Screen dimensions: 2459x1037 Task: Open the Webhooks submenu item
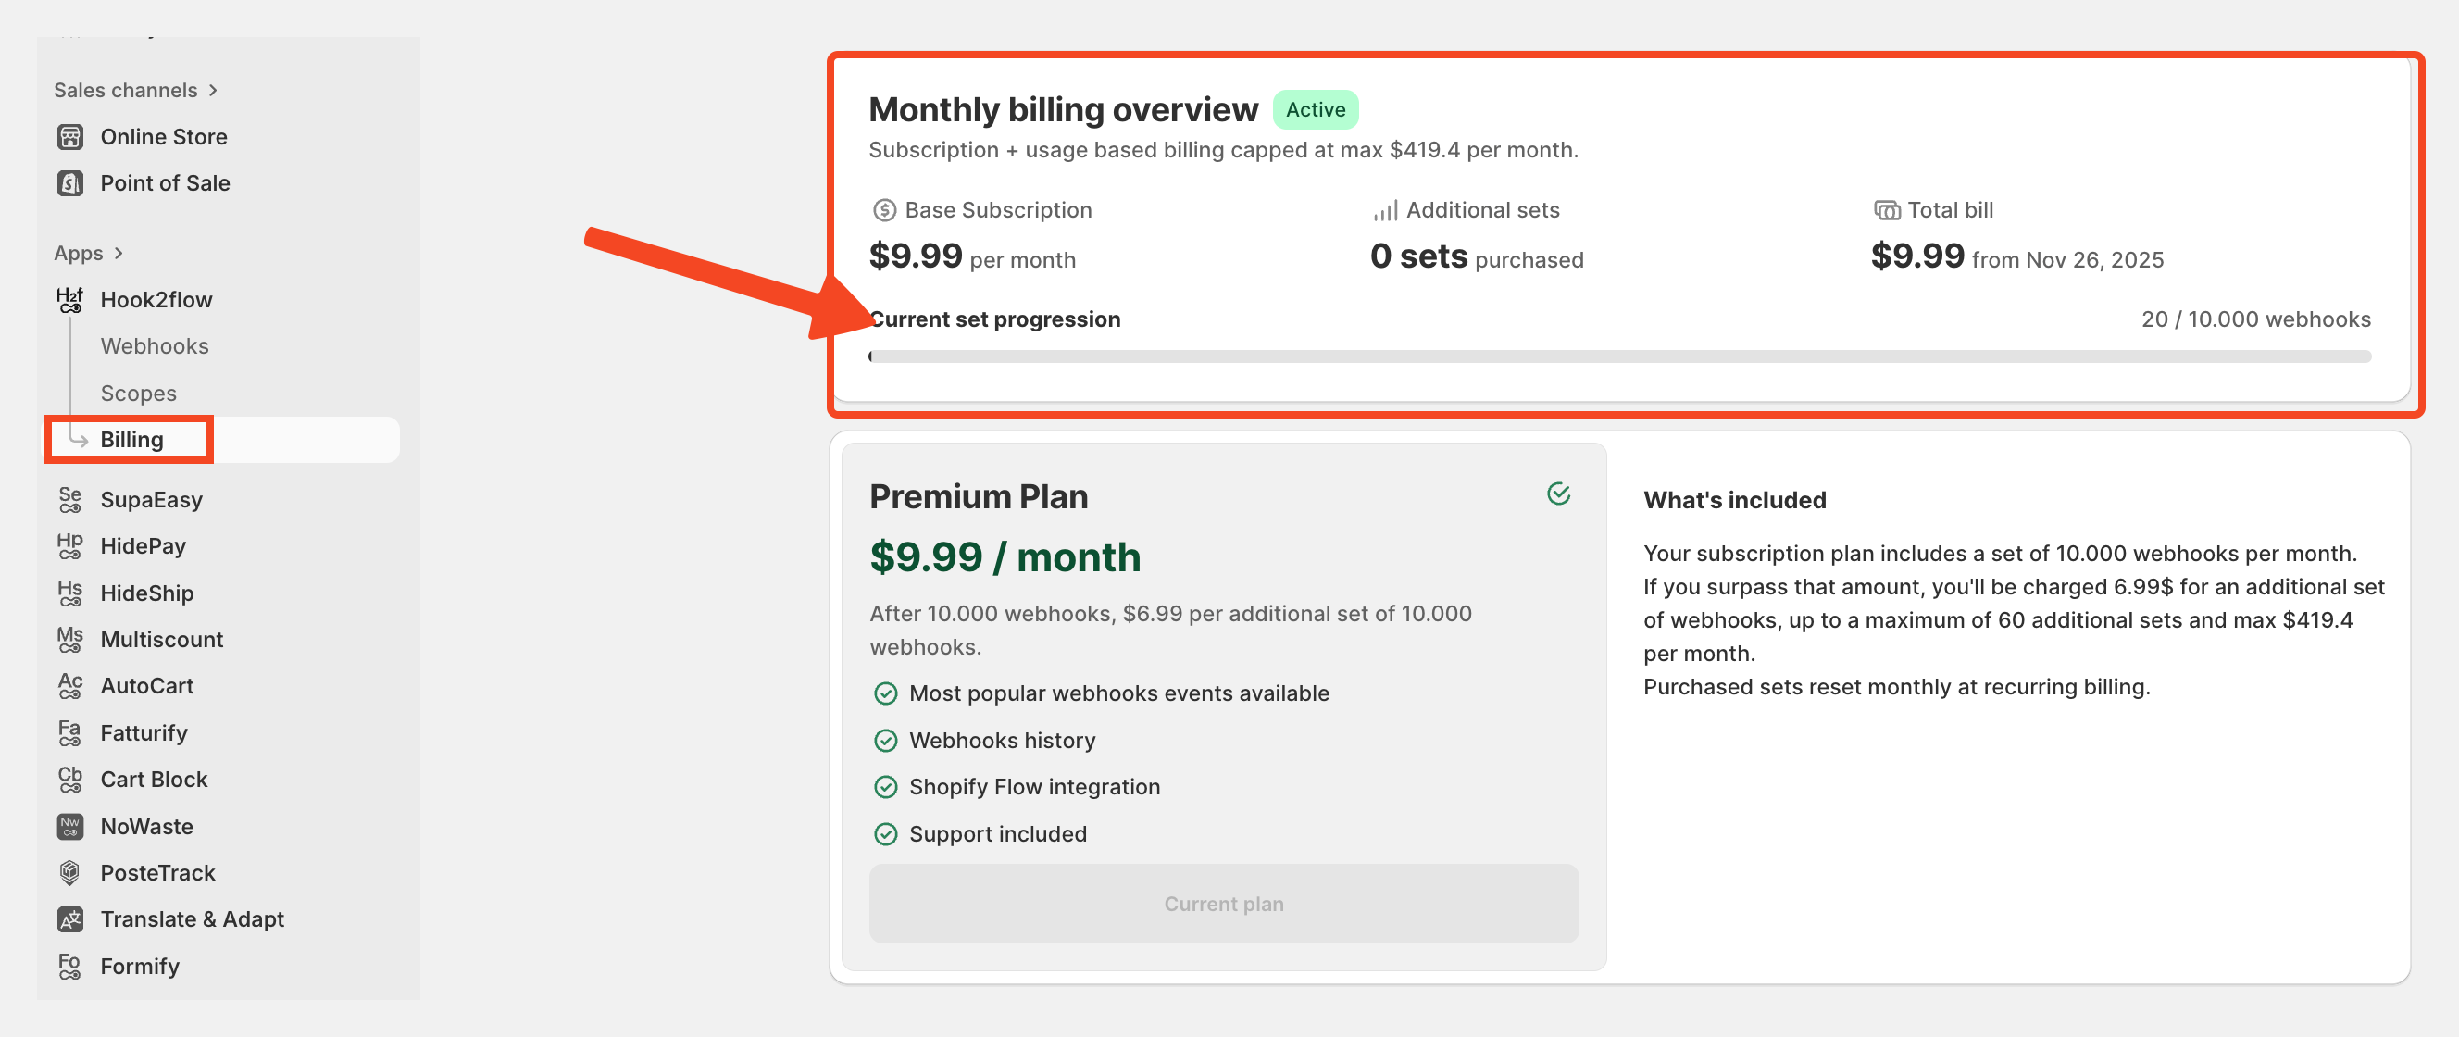point(155,345)
